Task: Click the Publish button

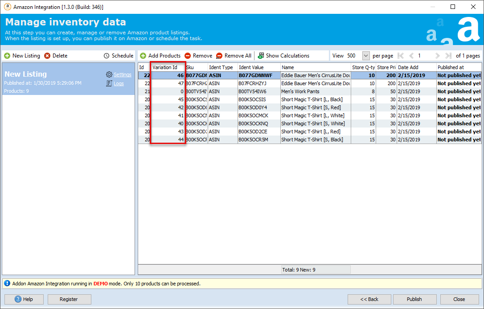Action: pyautogui.click(x=414, y=299)
